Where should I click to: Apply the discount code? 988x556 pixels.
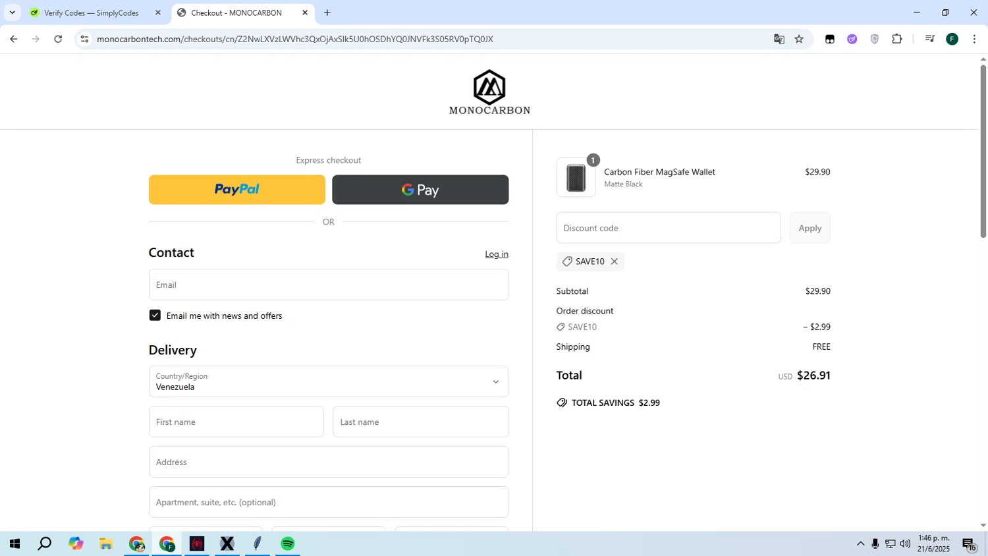tap(810, 228)
